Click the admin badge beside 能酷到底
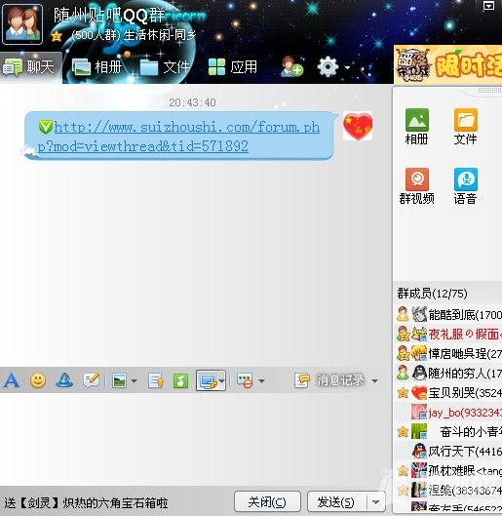 [x=403, y=314]
